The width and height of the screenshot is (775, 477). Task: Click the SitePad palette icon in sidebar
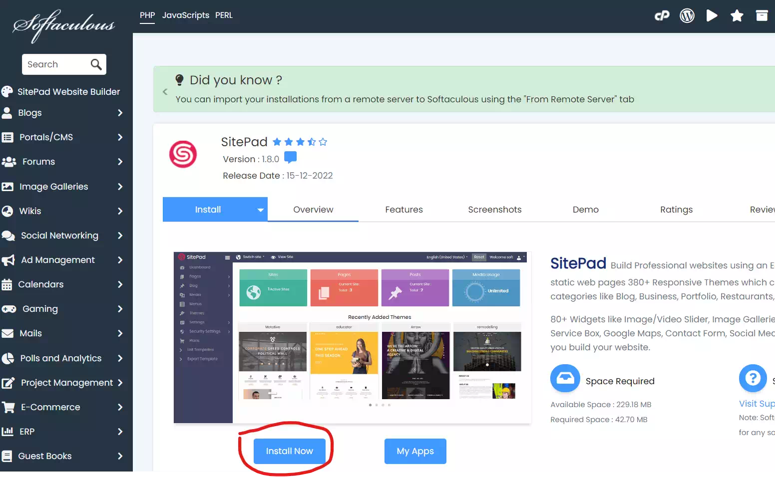pyautogui.click(x=7, y=91)
